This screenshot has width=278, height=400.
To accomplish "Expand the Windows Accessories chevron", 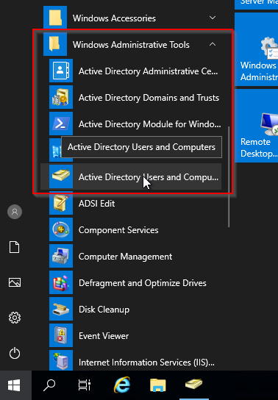I will (213, 18).
